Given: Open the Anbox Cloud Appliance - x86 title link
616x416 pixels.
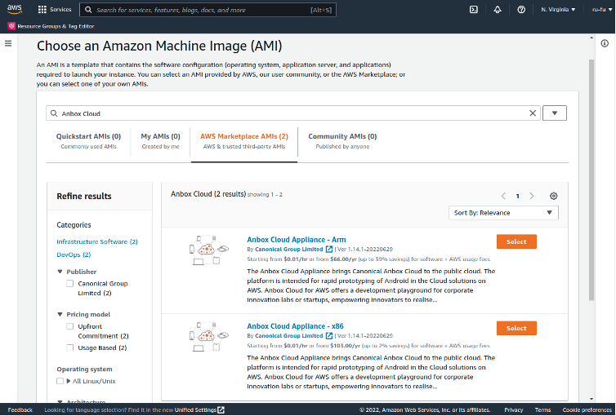Looking at the screenshot, I should point(295,326).
